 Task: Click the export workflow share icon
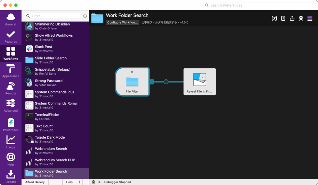pos(292,18)
